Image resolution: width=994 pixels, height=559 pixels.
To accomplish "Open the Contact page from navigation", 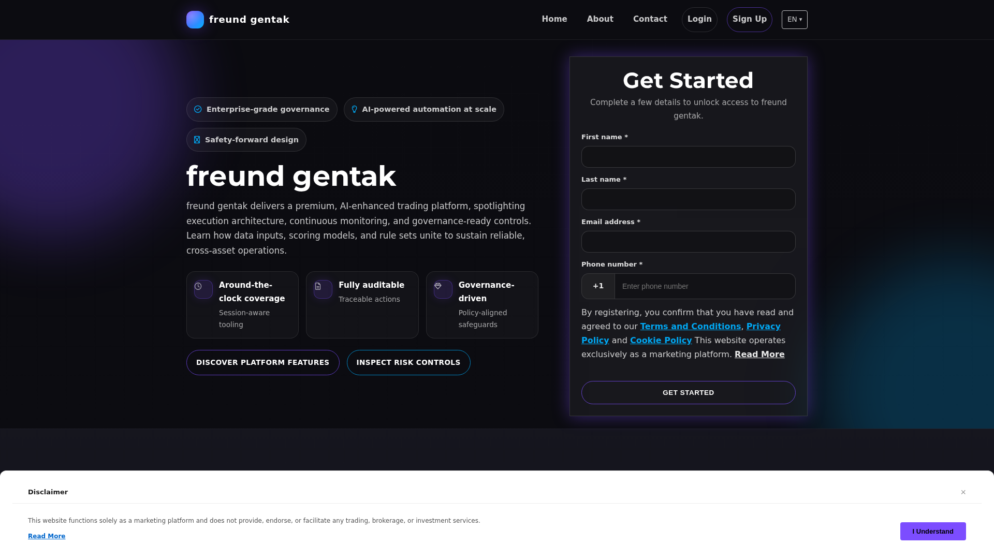I will click(650, 19).
